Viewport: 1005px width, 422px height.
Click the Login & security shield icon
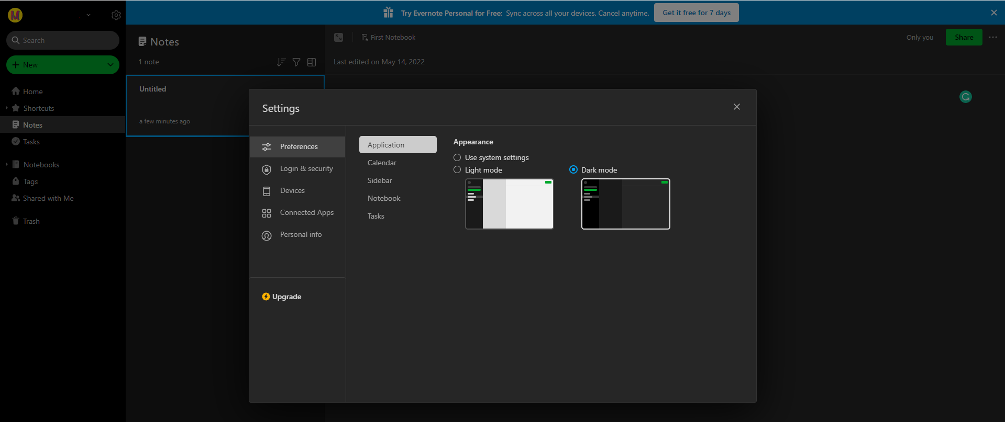(x=267, y=169)
